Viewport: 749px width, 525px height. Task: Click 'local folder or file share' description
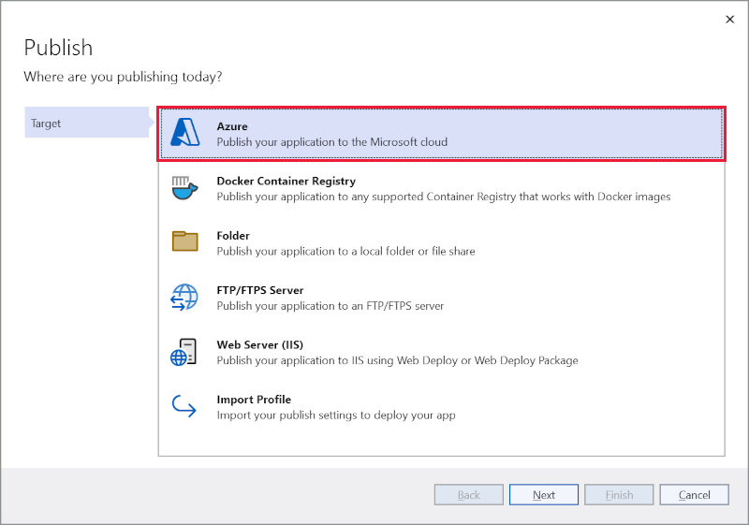tap(345, 251)
